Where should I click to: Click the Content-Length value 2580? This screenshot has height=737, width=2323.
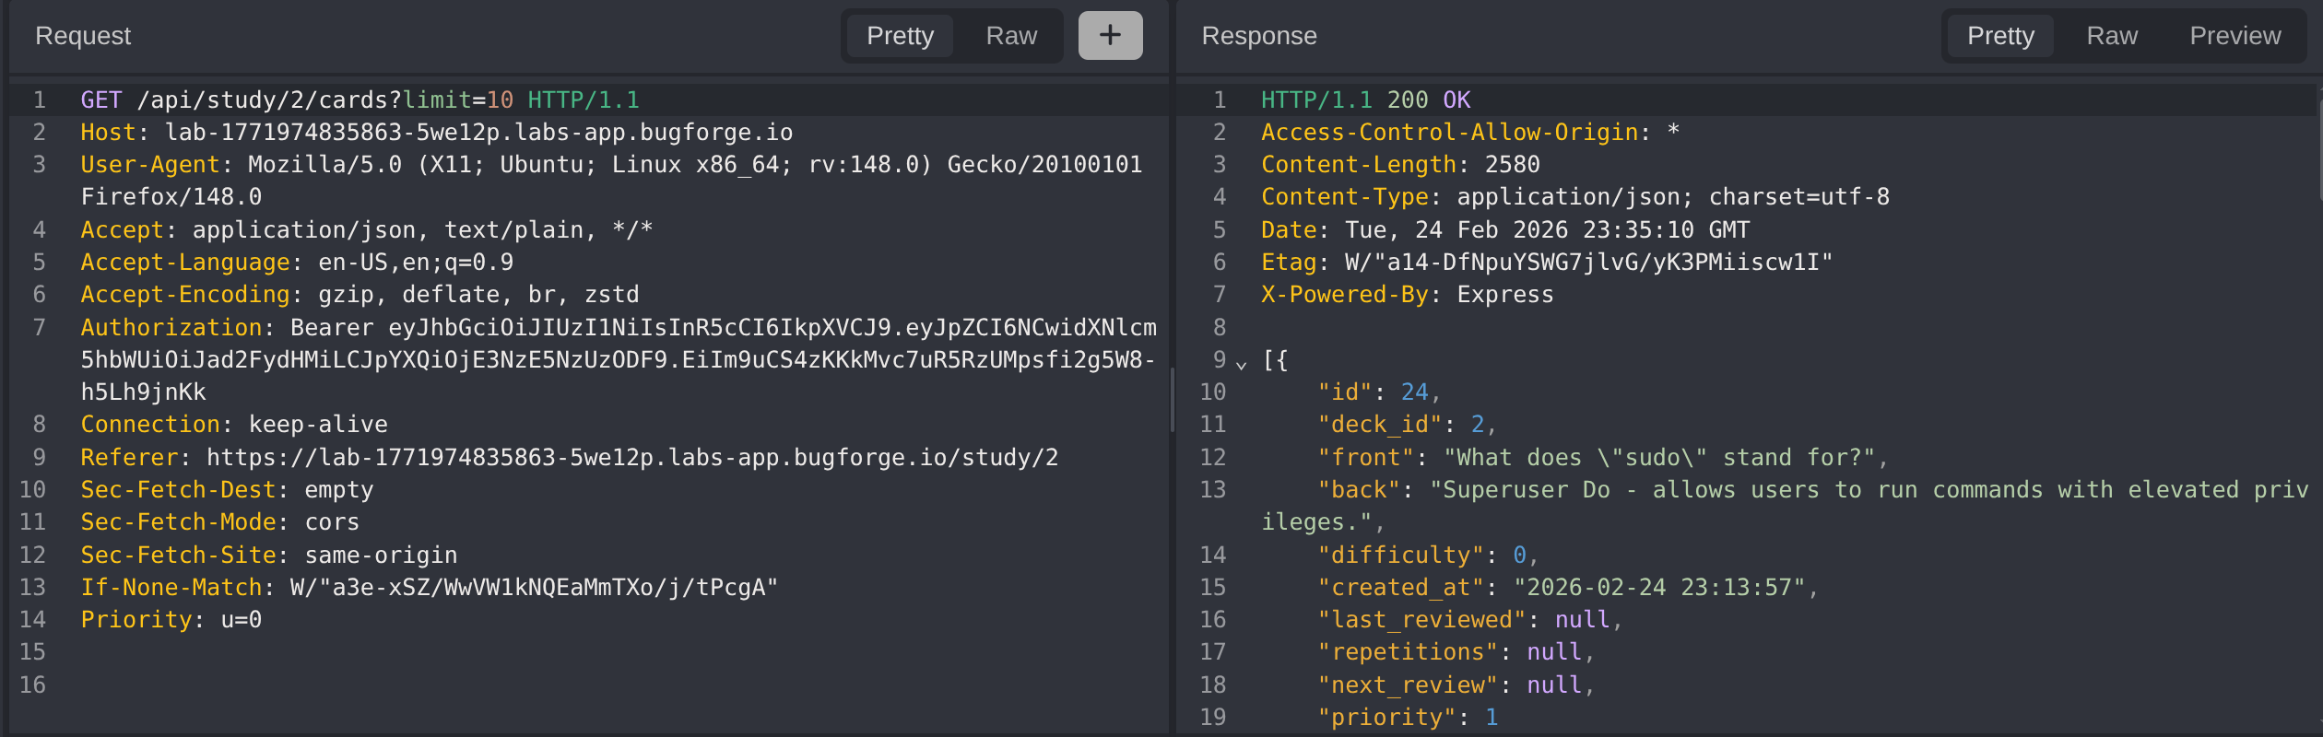[1512, 165]
